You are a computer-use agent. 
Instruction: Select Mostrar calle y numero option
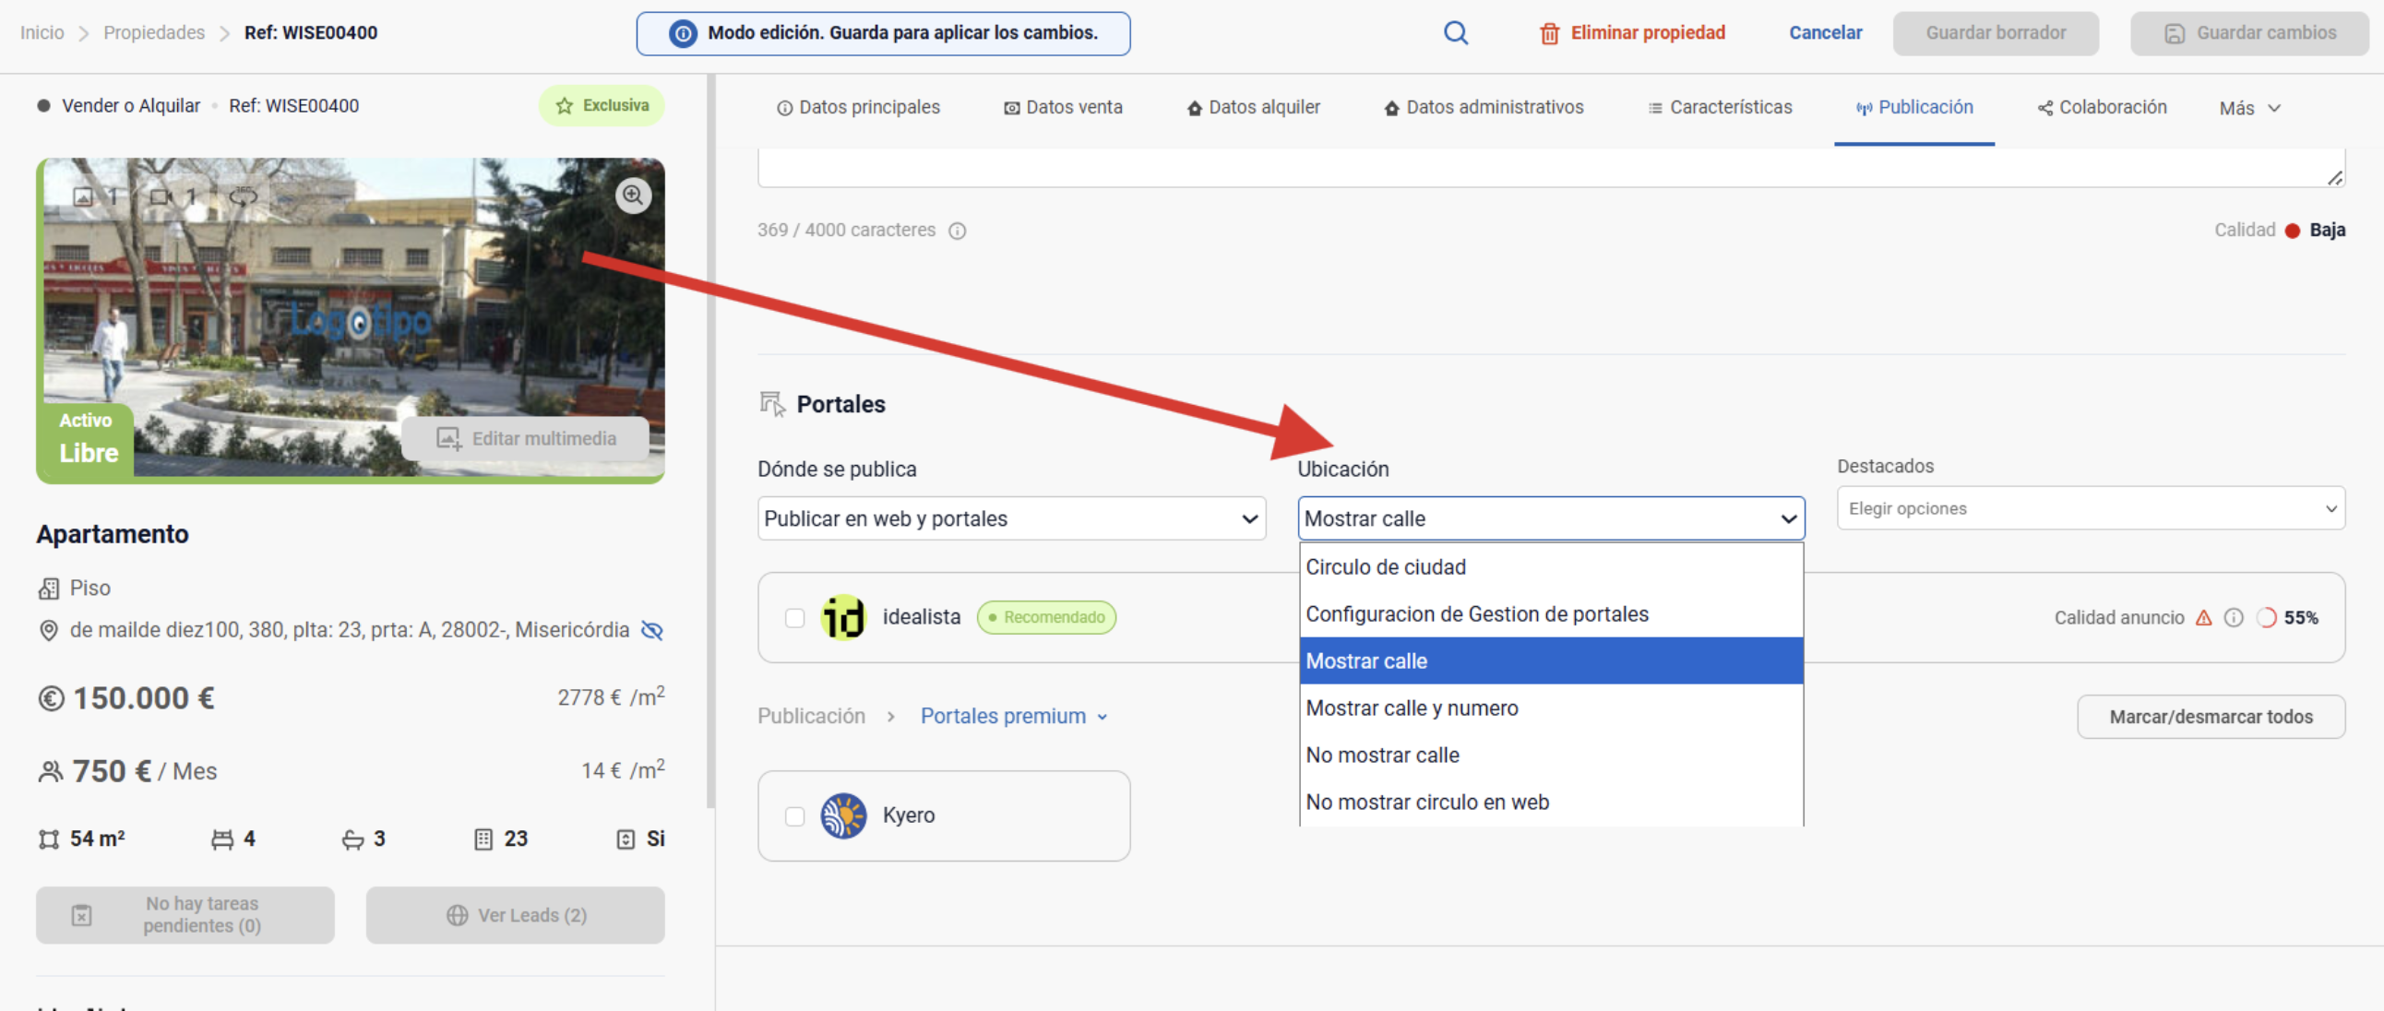(x=1551, y=708)
